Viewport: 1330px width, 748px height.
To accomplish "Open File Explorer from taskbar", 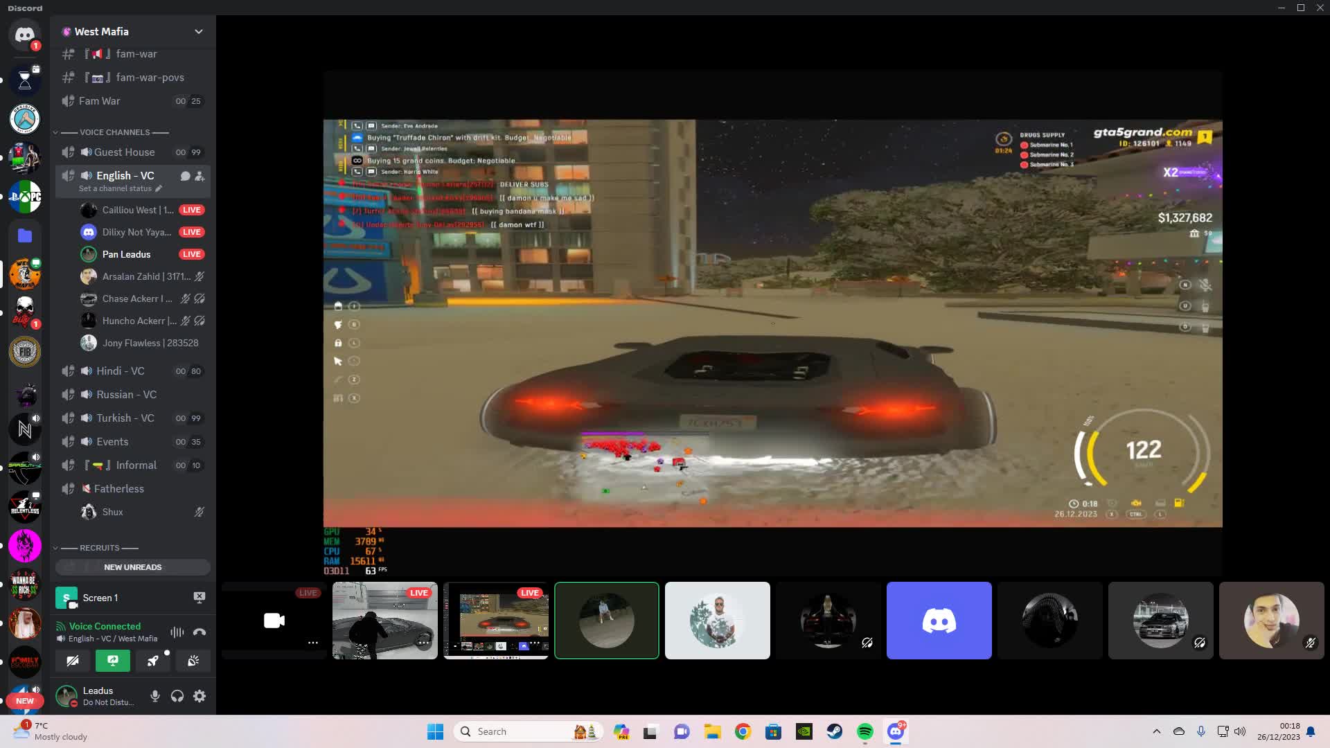I will (713, 731).
